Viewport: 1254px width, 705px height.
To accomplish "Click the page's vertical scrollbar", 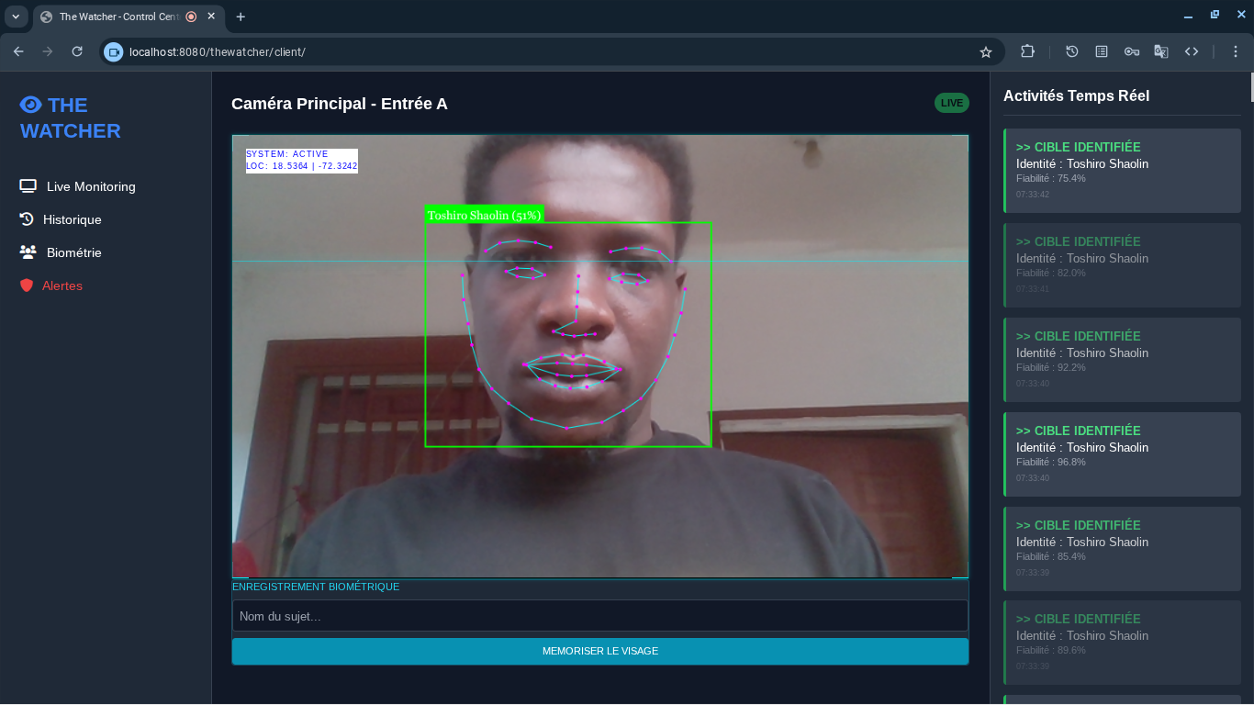I will pyautogui.click(x=1250, y=88).
